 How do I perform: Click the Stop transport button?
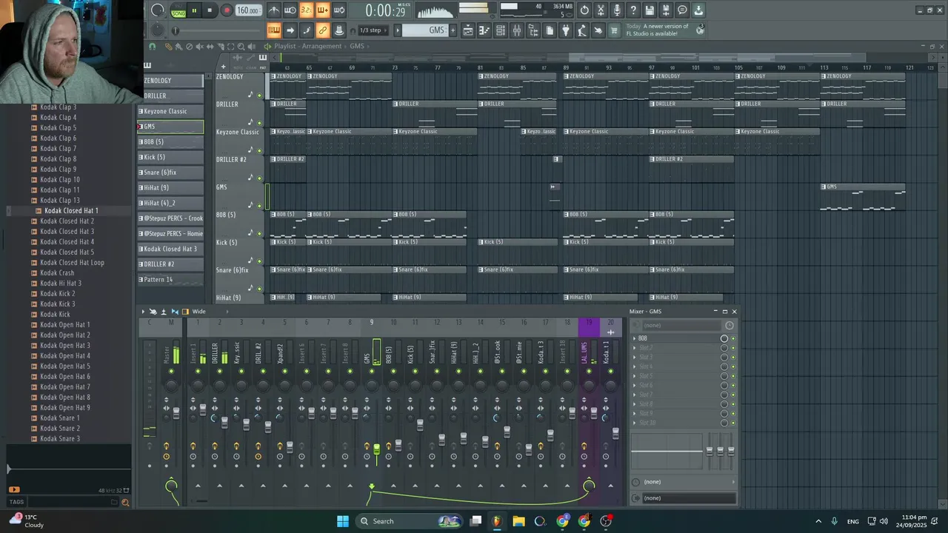pos(210,10)
